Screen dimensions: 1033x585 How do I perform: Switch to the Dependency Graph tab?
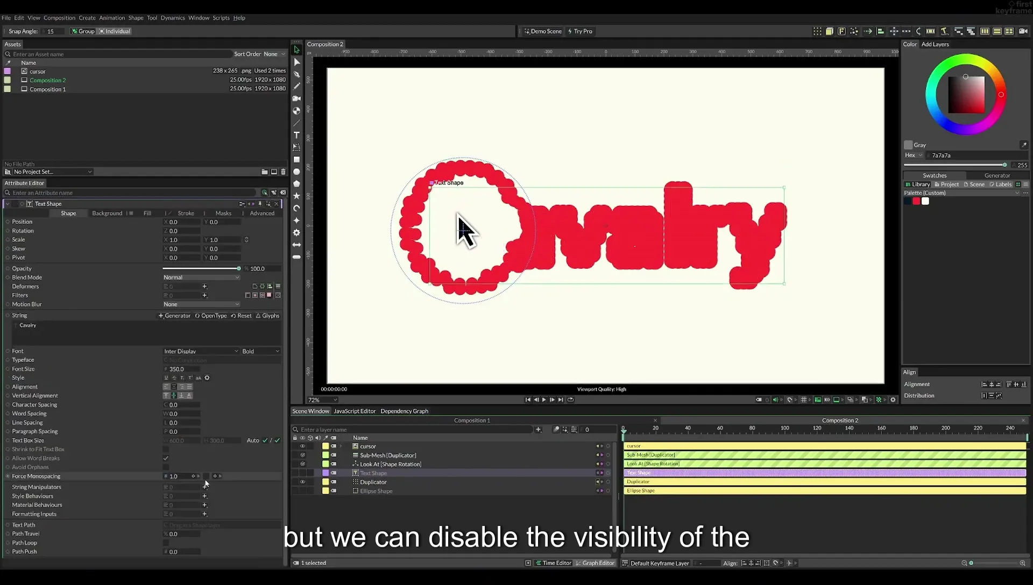404,411
